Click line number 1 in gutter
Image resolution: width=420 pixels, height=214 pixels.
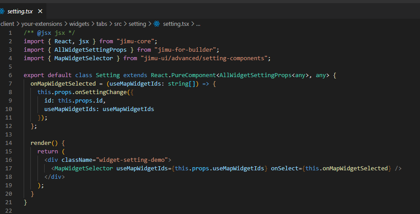(10, 33)
